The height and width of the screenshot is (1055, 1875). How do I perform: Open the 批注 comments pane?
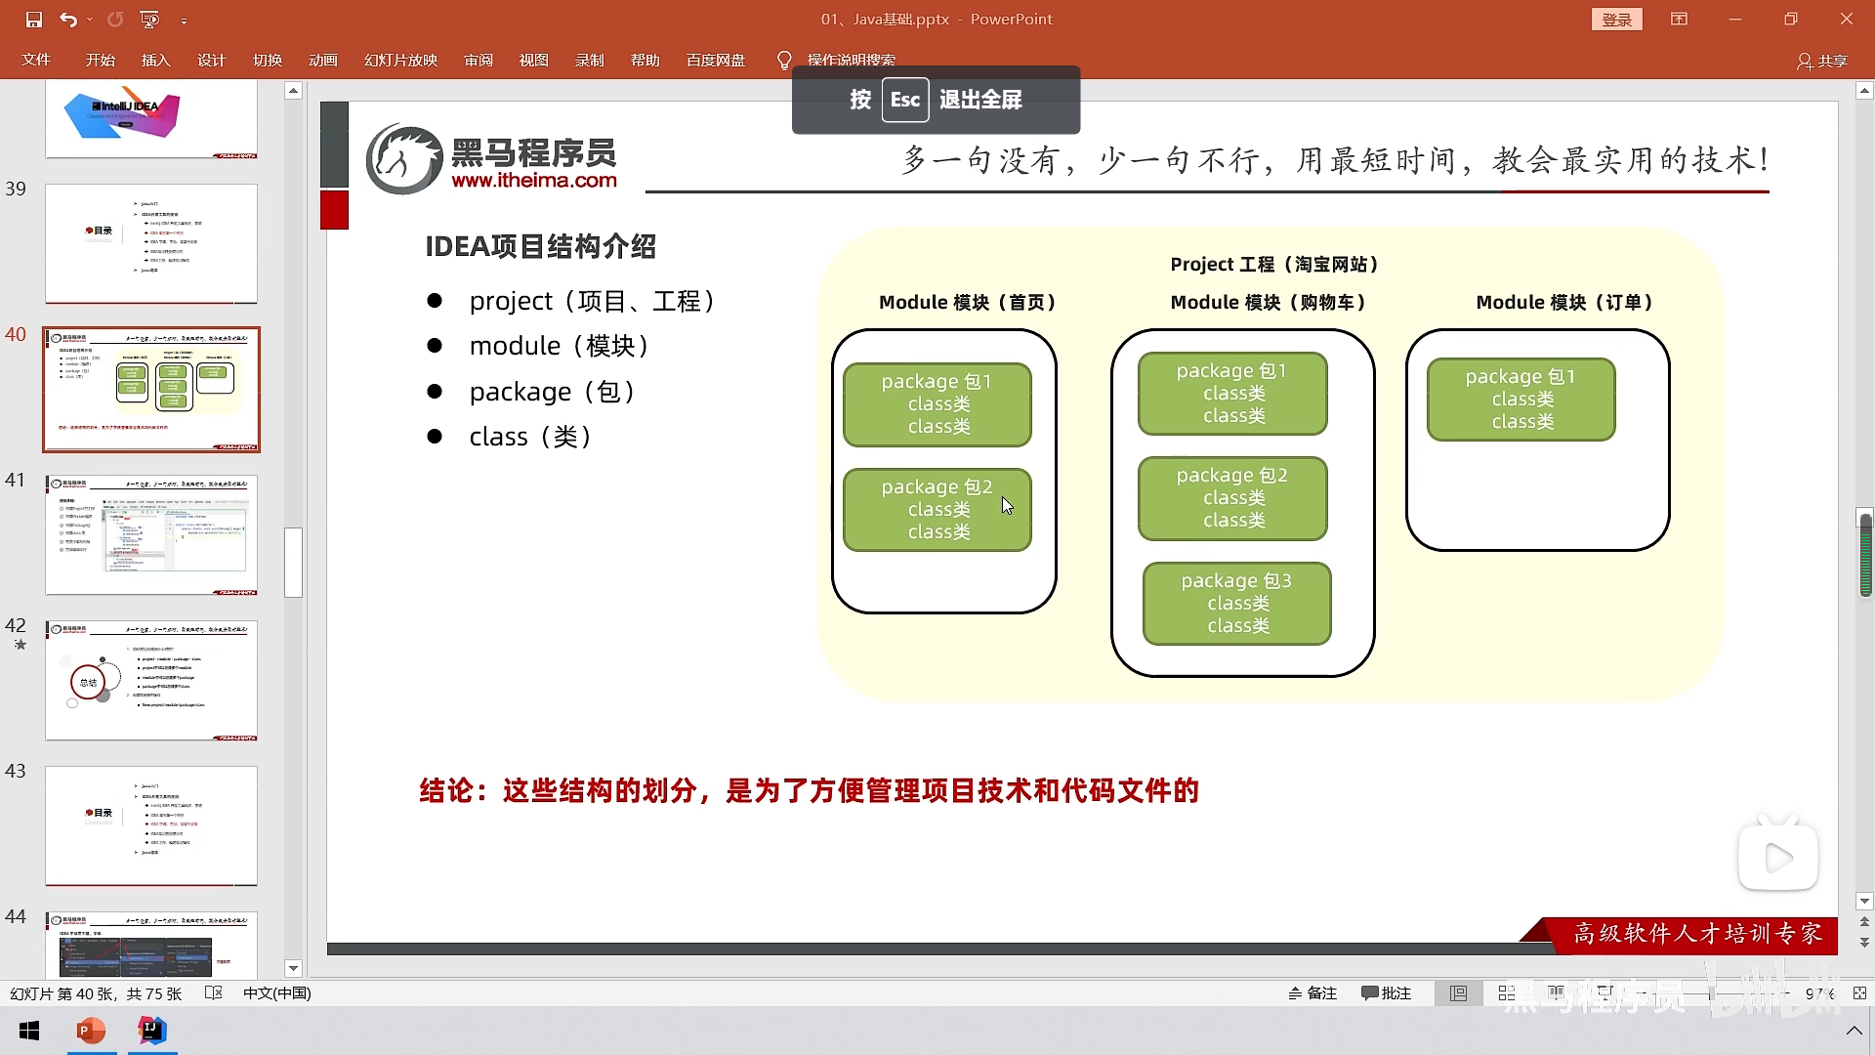click(x=1386, y=993)
